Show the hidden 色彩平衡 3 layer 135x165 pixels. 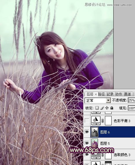click(87, 121)
